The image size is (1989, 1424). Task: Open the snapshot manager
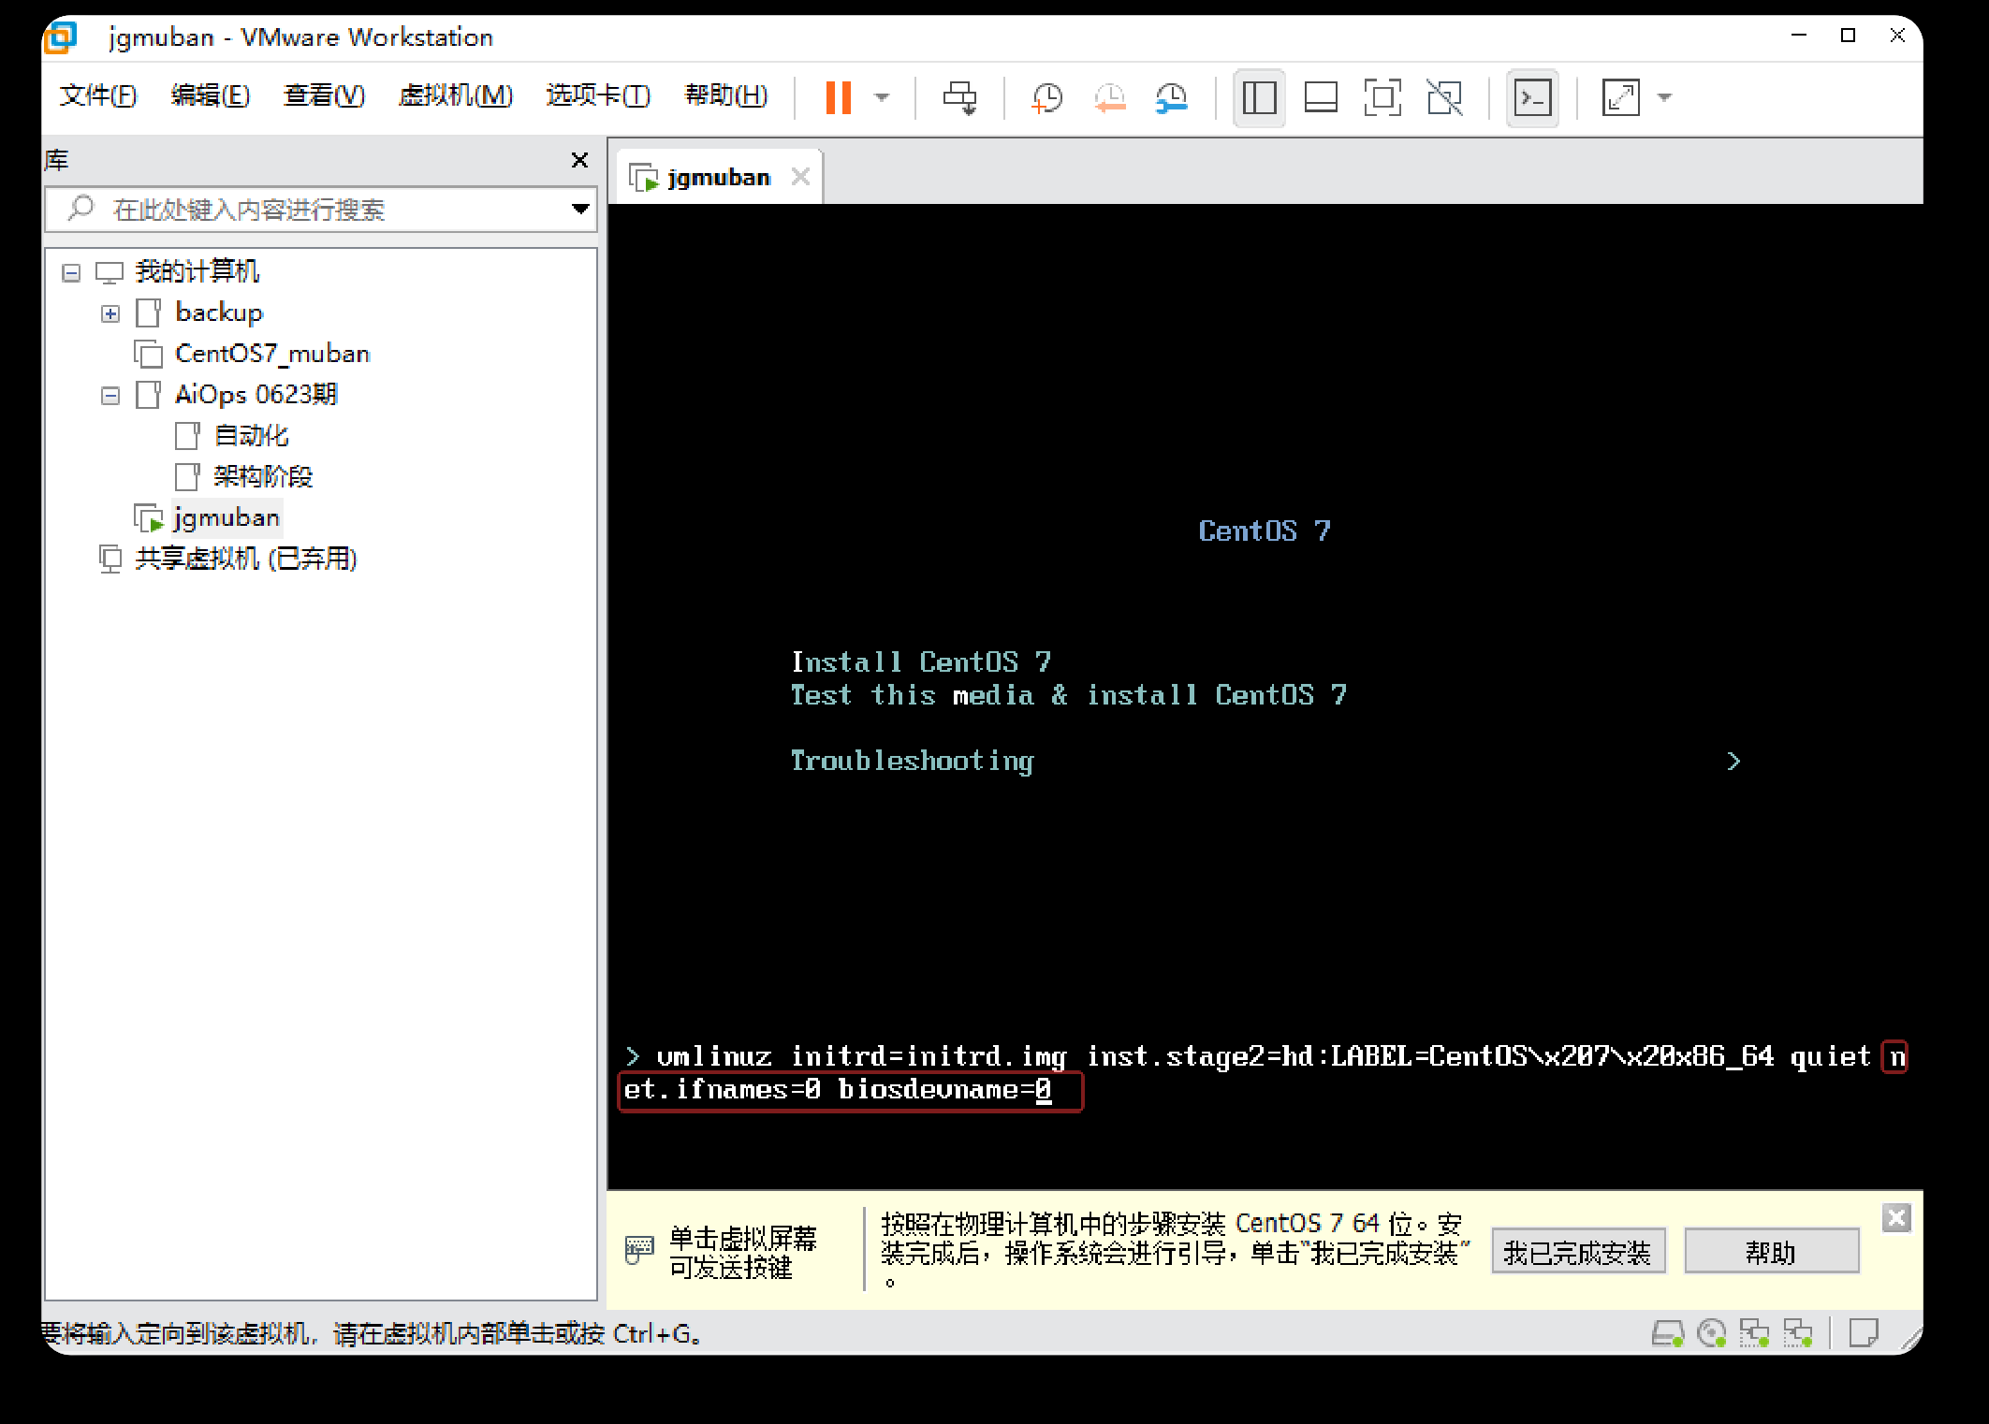(1171, 97)
